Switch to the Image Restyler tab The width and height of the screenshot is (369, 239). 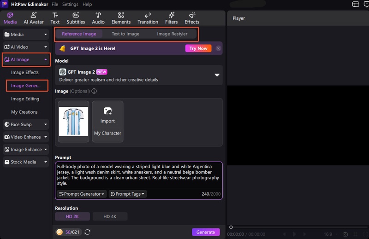pos(172,34)
